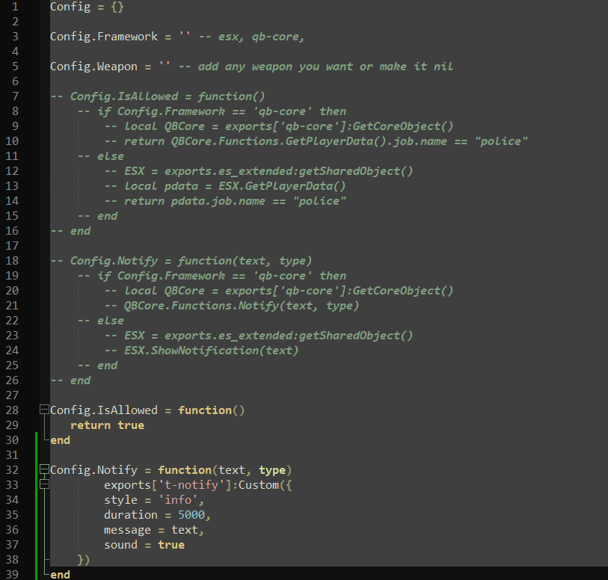Click the 'type' parameter in the uncommented Config.Notify
This screenshot has height=580, width=608.
271,470
